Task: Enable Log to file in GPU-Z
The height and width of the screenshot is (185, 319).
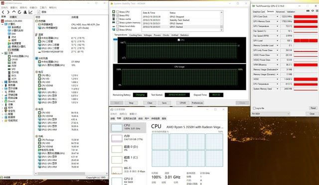Action: (x=254, y=108)
